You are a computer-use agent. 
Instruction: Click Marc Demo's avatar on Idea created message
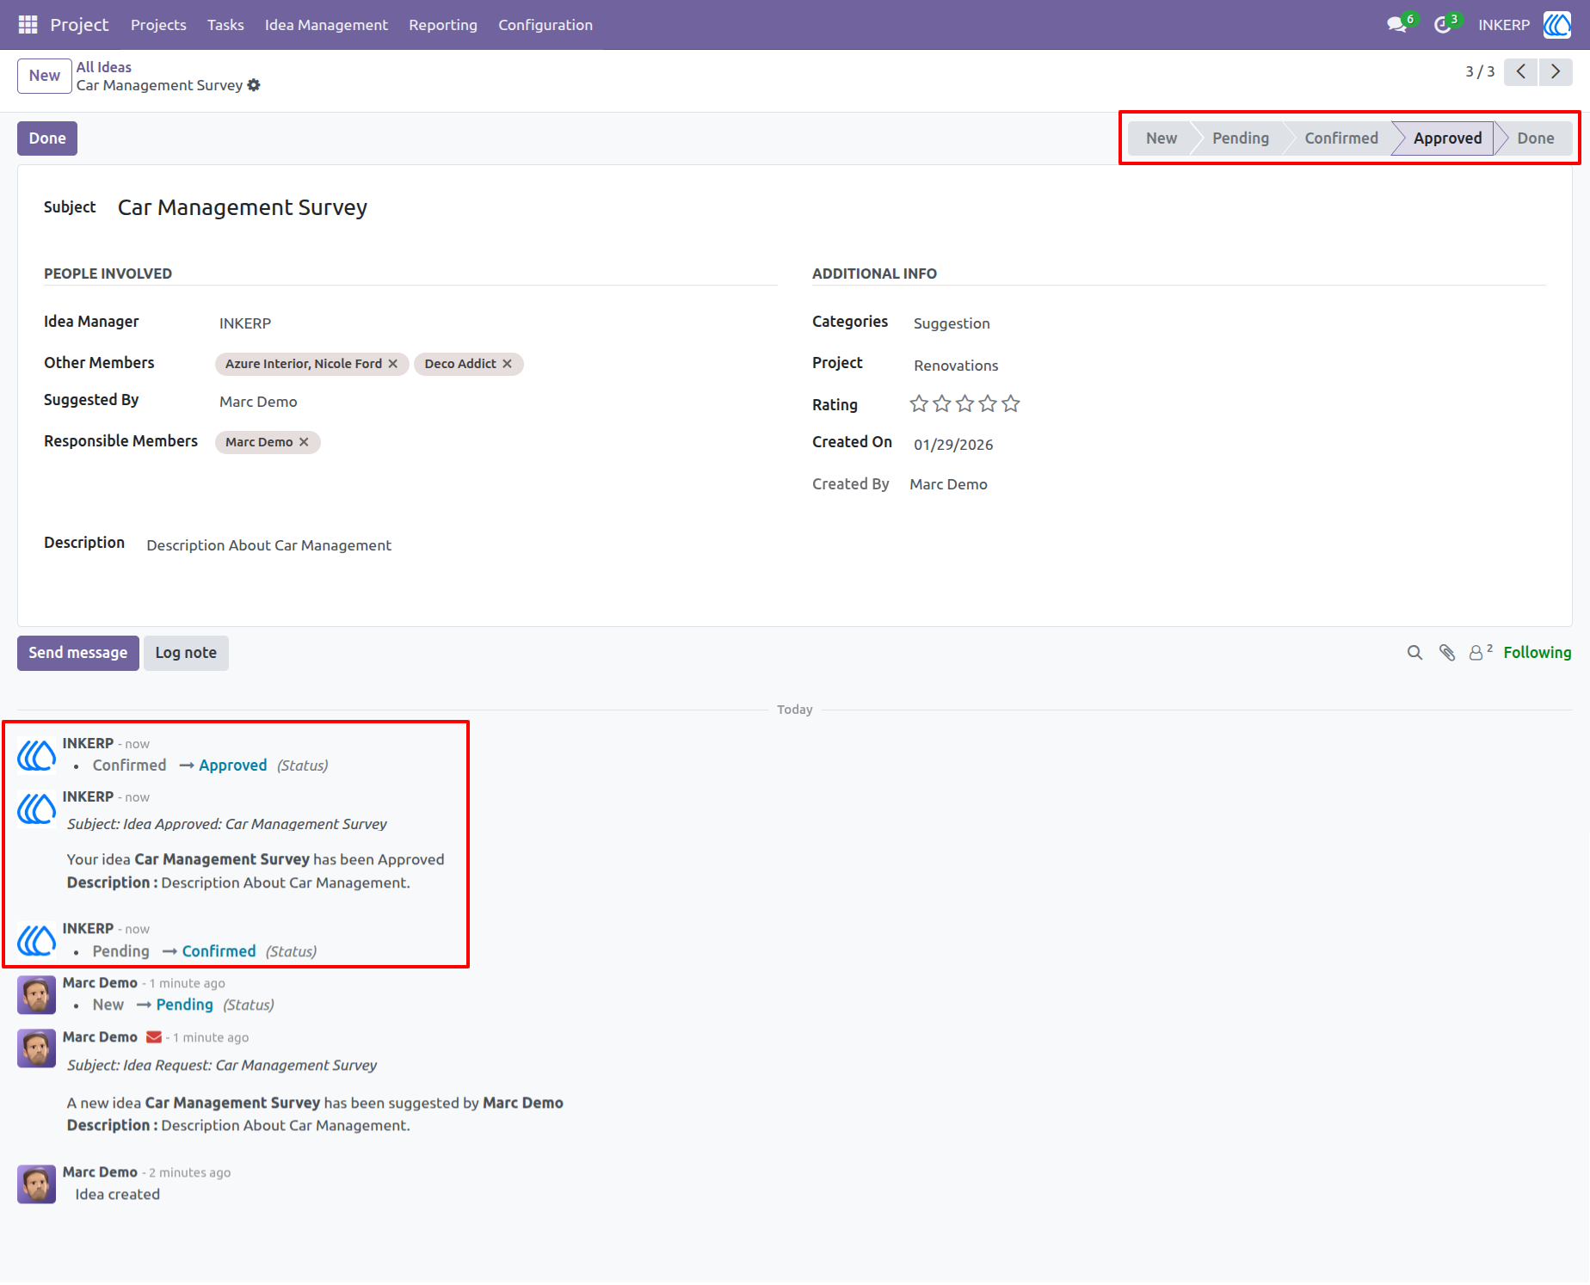click(37, 1184)
